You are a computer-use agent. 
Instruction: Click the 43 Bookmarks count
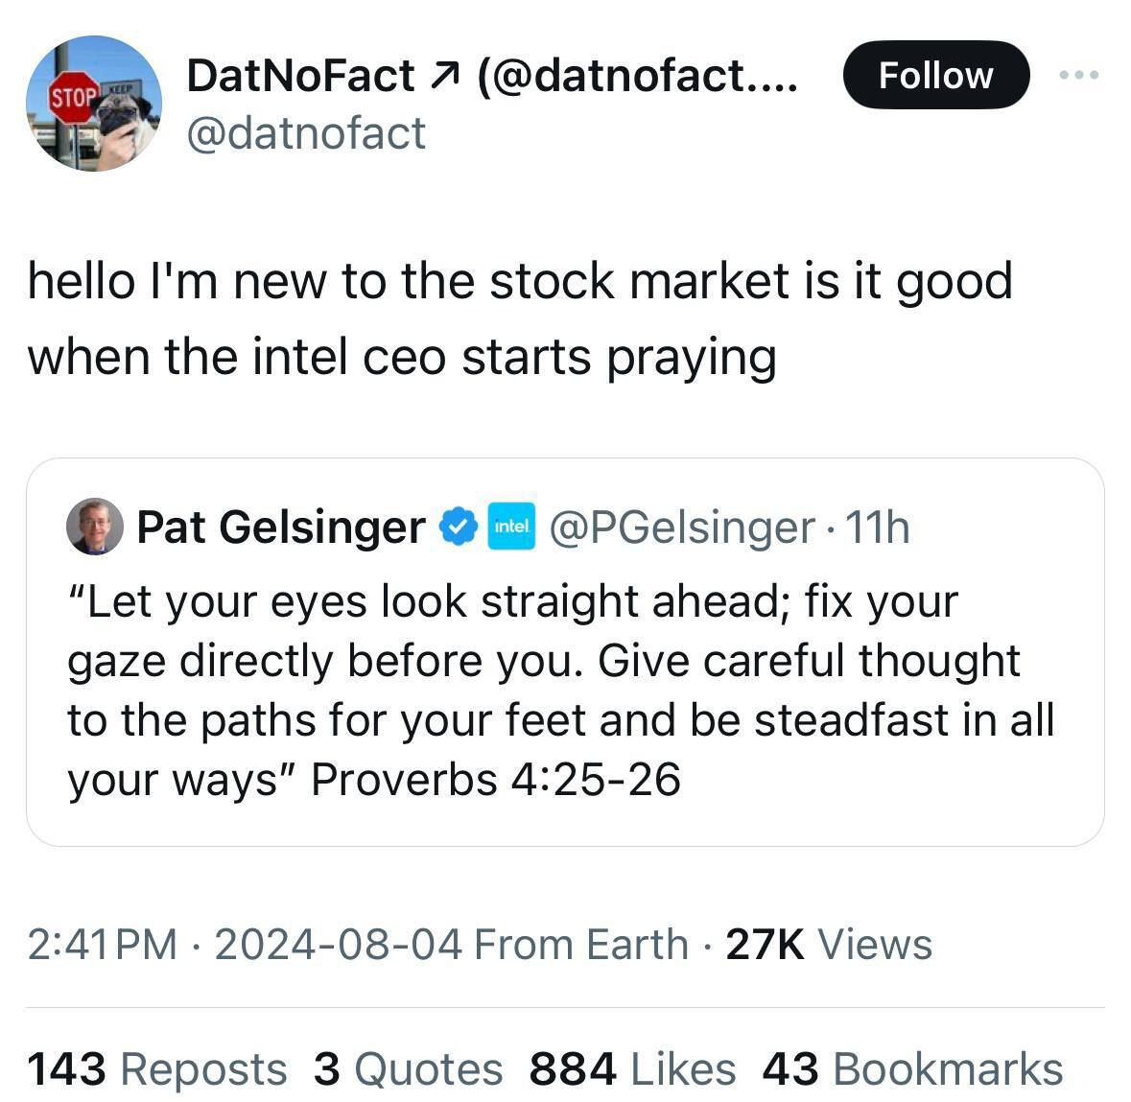(912, 1068)
